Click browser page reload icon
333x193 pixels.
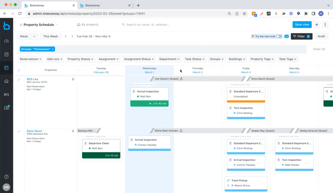(x=20, y=14)
